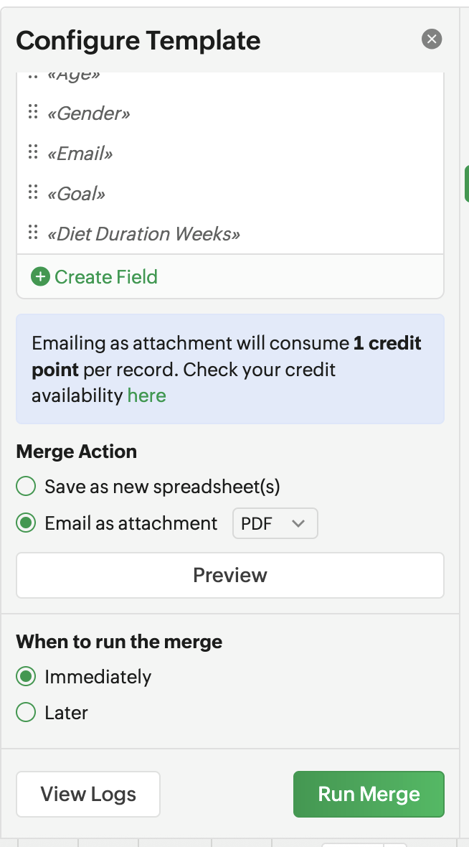Screen dimensions: 469x847
Task: Select Email as attachment radio button
Action: [x=26, y=523]
